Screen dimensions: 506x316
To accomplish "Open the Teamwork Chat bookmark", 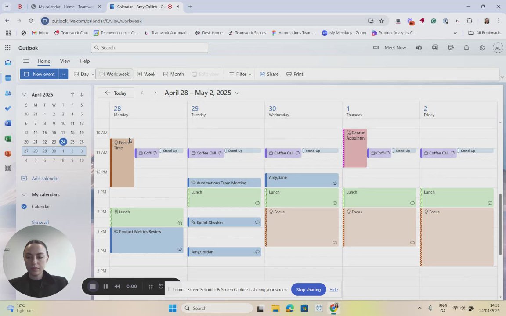I will click(71, 33).
